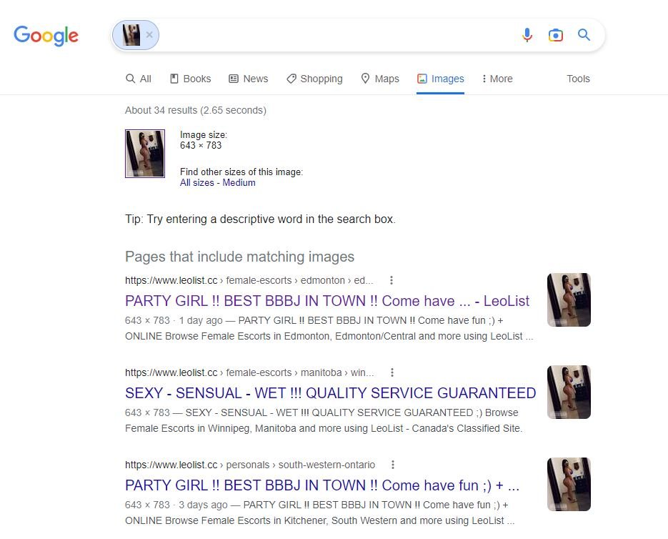Image resolution: width=668 pixels, height=539 pixels.
Task: Open the Medium size link
Action: [239, 182]
